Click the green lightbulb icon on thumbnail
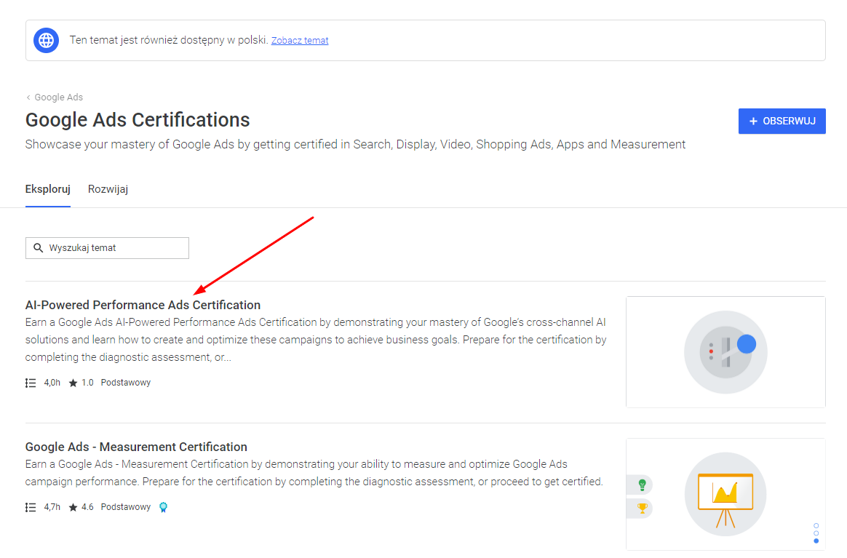The width and height of the screenshot is (847, 558). [642, 485]
